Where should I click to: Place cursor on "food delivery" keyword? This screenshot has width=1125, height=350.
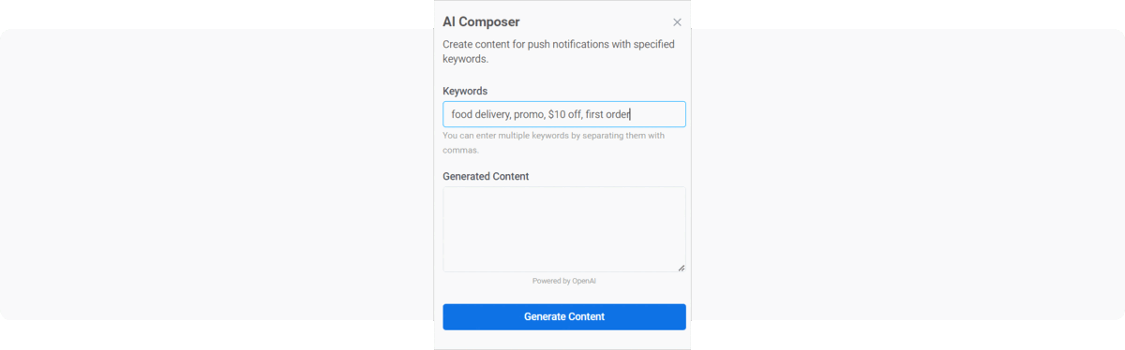(x=480, y=114)
